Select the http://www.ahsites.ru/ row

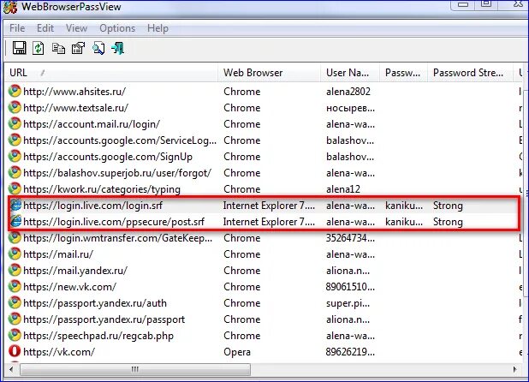pyautogui.click(x=264, y=91)
